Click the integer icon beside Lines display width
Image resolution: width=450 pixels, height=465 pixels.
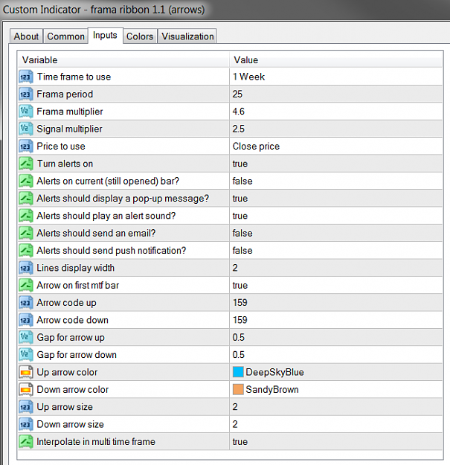coord(25,268)
